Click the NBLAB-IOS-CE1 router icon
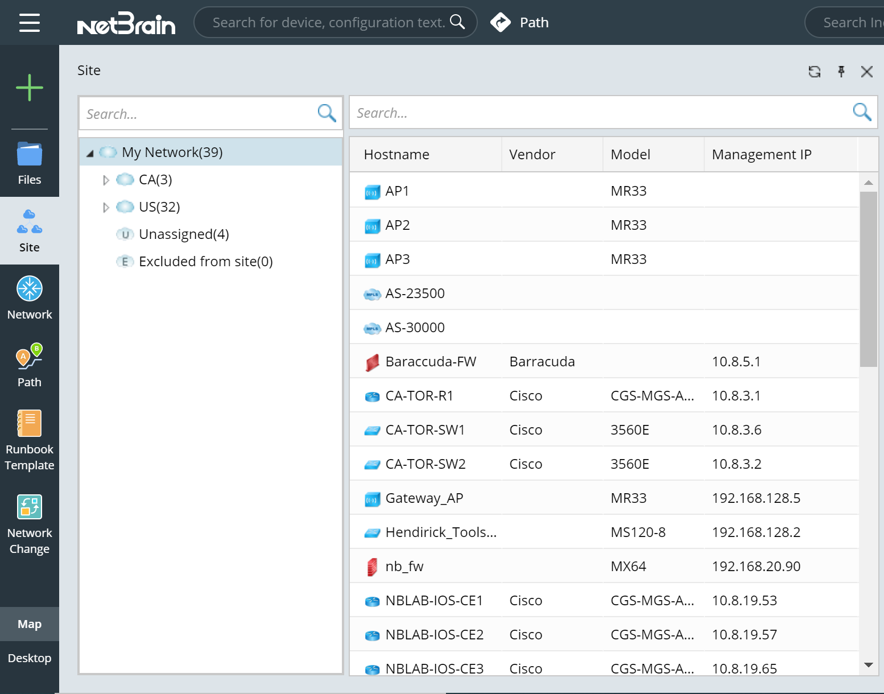This screenshot has height=694, width=884. coord(372,601)
